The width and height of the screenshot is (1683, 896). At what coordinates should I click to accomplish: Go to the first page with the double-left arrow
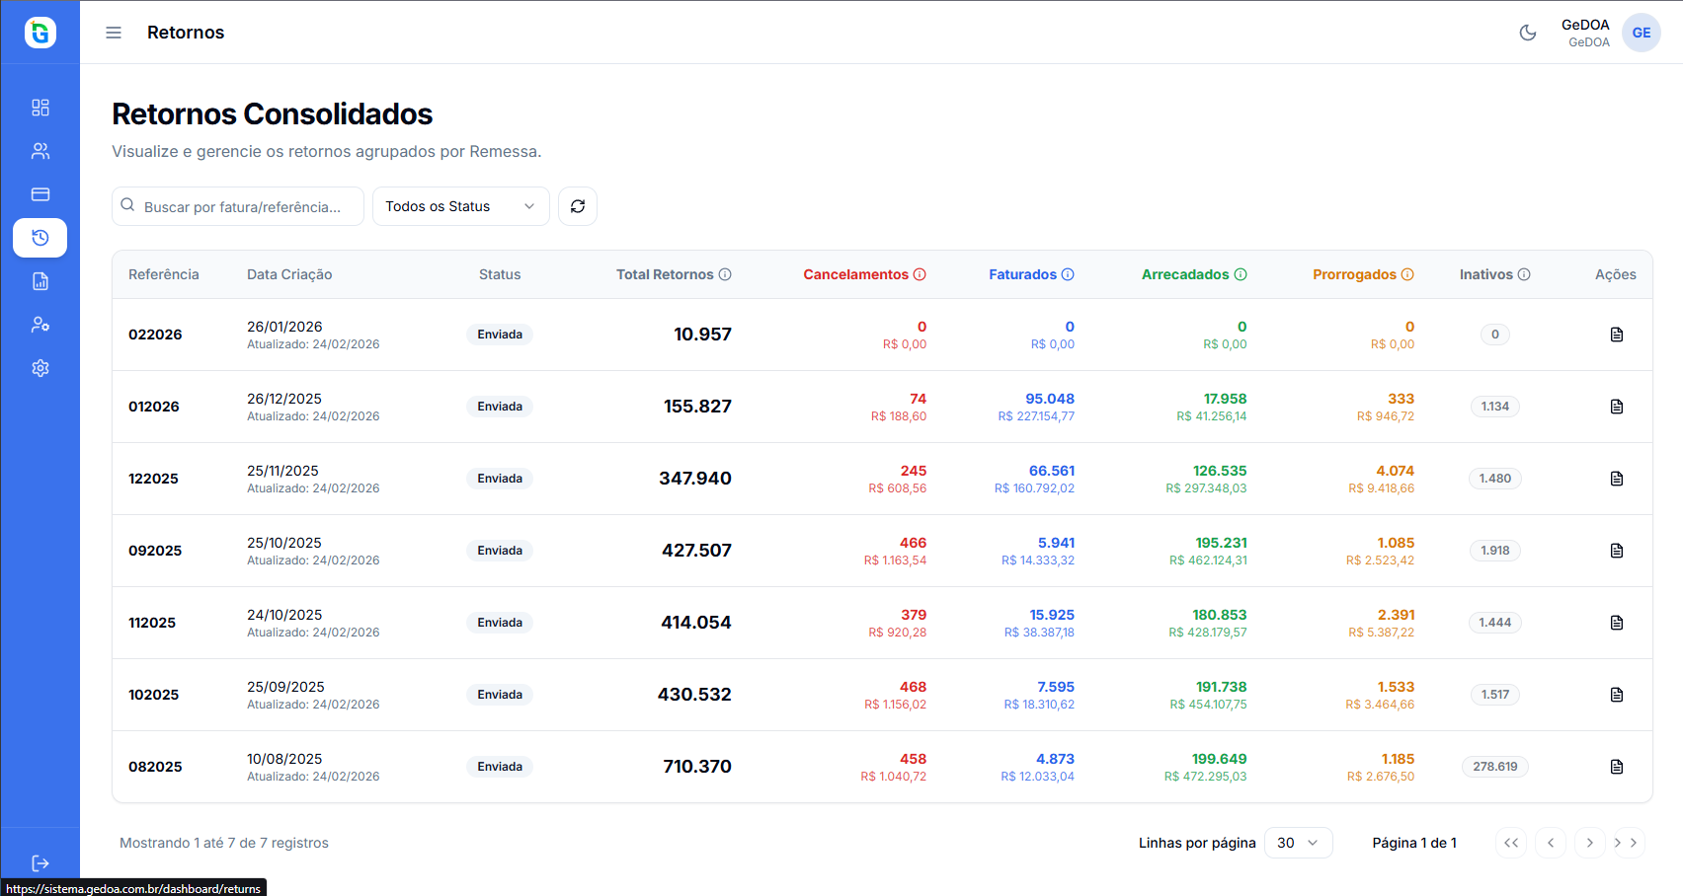tap(1511, 843)
